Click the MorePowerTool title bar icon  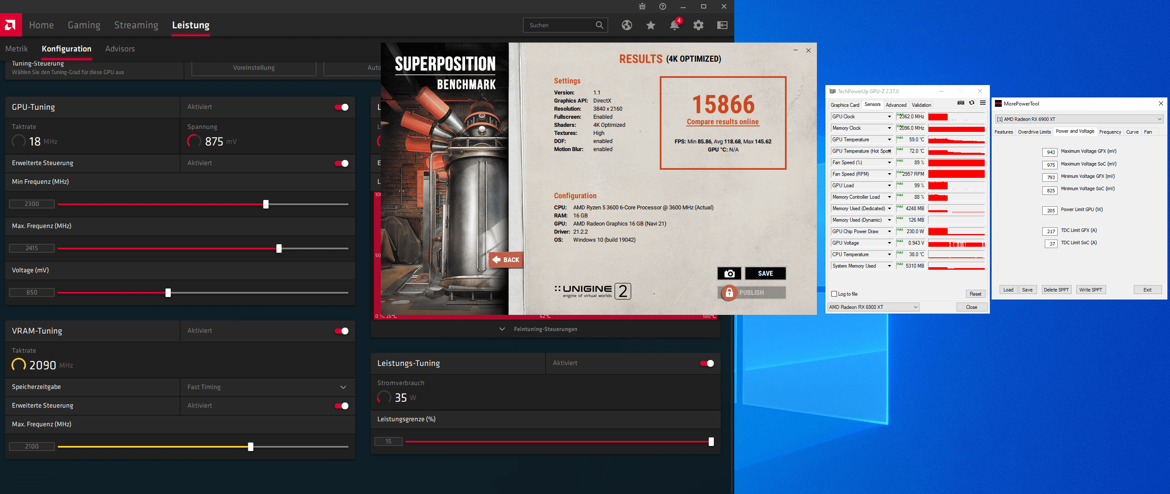click(x=998, y=104)
